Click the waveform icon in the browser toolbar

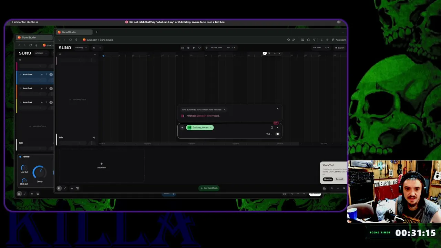[x=327, y=40]
